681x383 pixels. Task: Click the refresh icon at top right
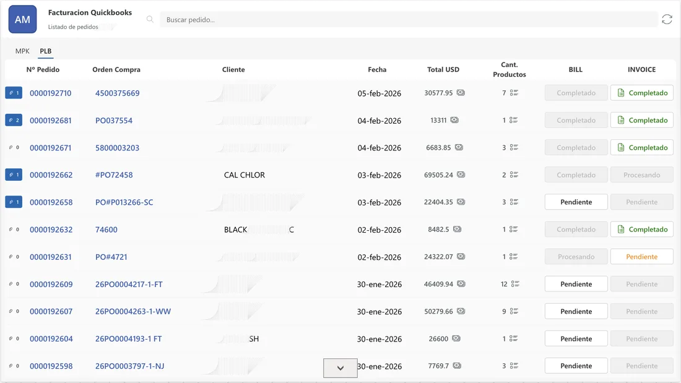click(x=667, y=19)
